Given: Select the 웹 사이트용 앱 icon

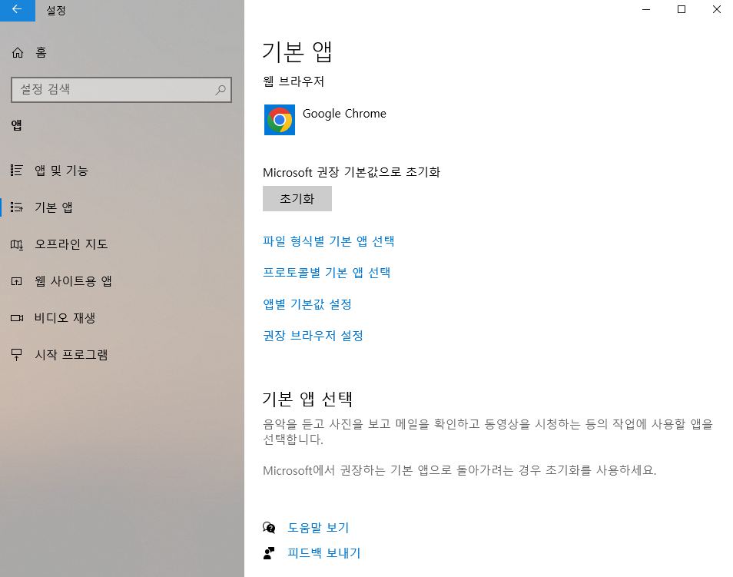Looking at the screenshot, I should pos(17,281).
